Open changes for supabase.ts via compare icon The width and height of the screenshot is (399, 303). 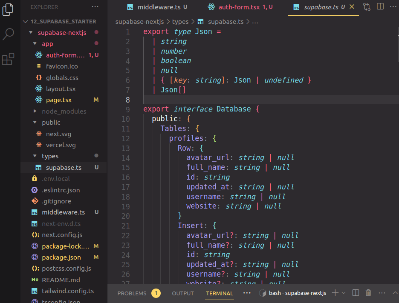click(x=367, y=7)
